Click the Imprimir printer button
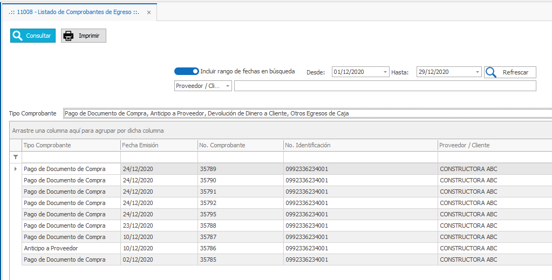Image resolution: width=552 pixels, height=280 pixels. [x=84, y=36]
